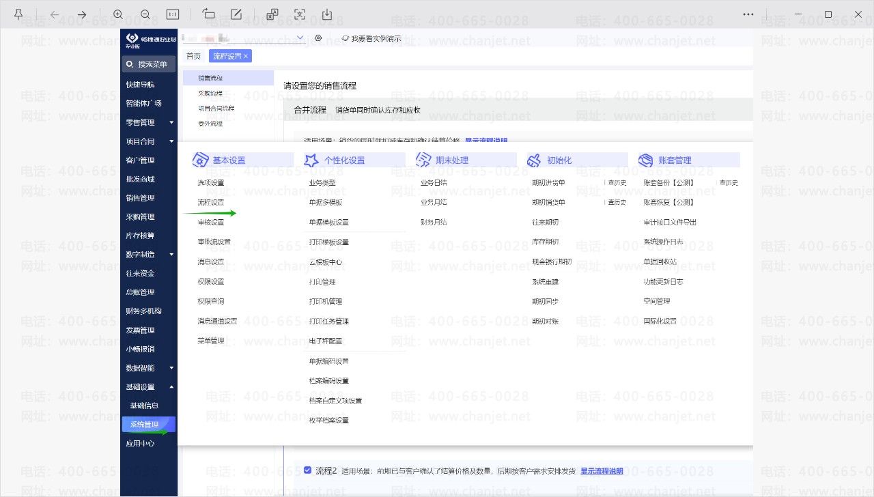
Task: Zoom out of the image
Action: click(x=145, y=14)
